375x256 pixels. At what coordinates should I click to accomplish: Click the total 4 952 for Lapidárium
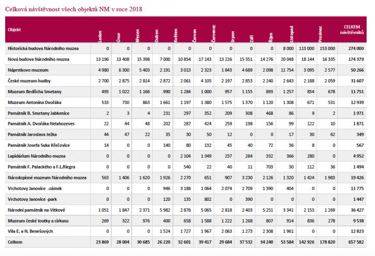pos(358,156)
